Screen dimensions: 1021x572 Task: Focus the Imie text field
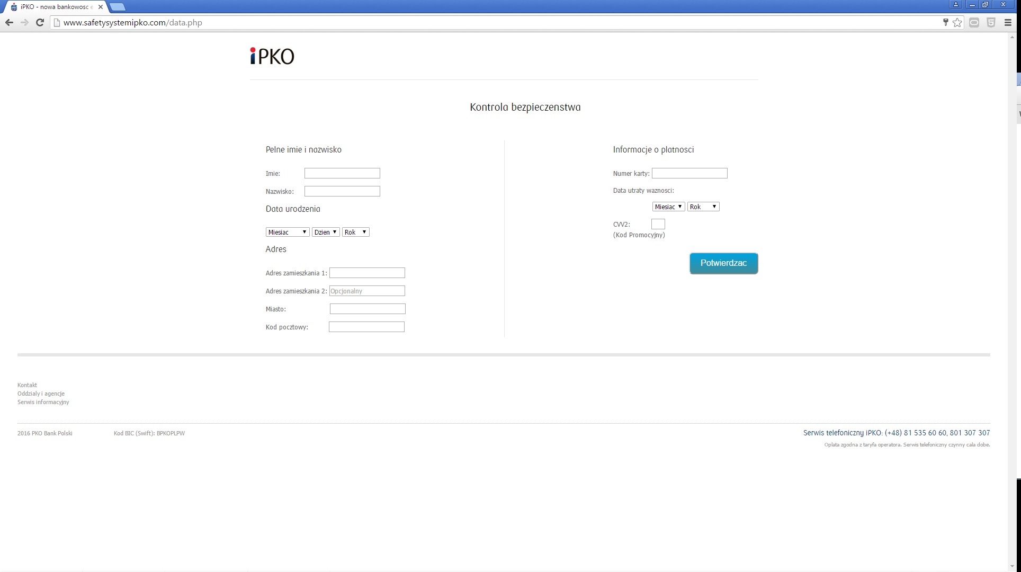pos(342,173)
